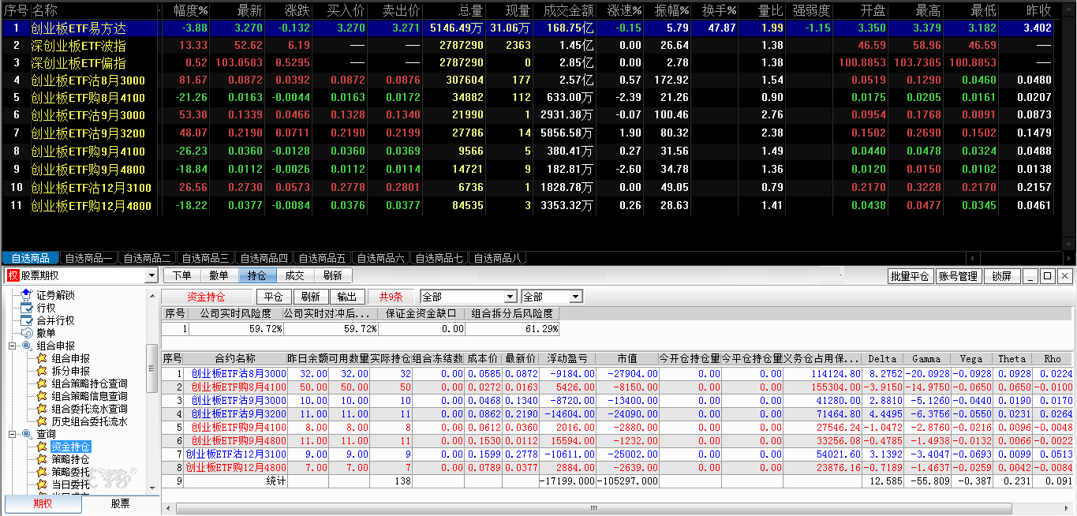Switch to the 自选商品四 tab
1077x516 pixels.
click(264, 258)
